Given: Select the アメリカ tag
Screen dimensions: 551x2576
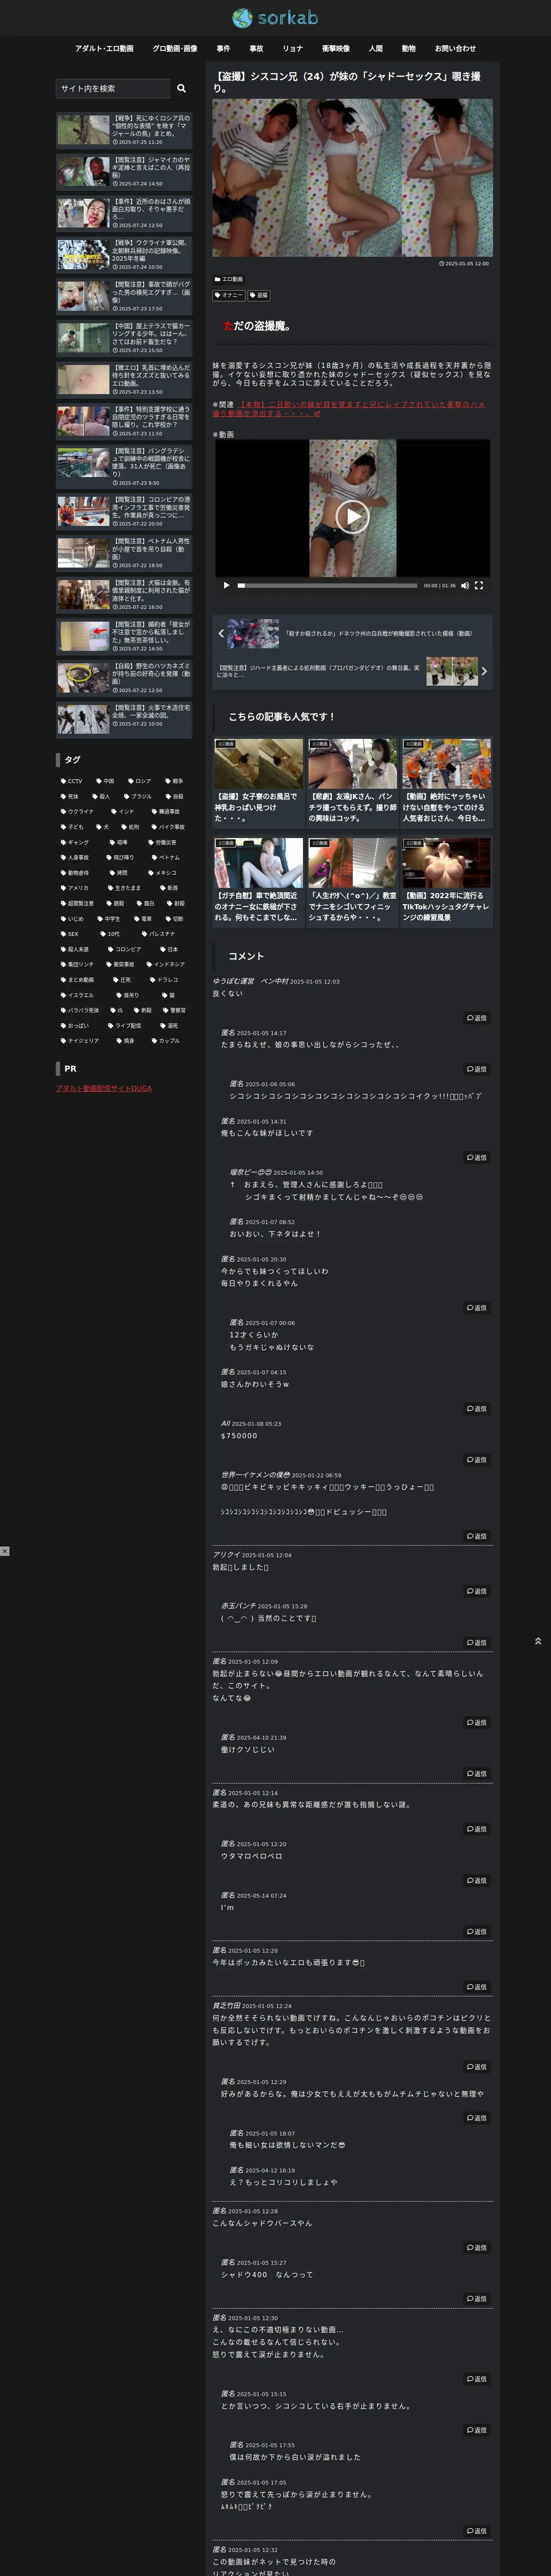Looking at the screenshot, I should pyautogui.click(x=75, y=888).
